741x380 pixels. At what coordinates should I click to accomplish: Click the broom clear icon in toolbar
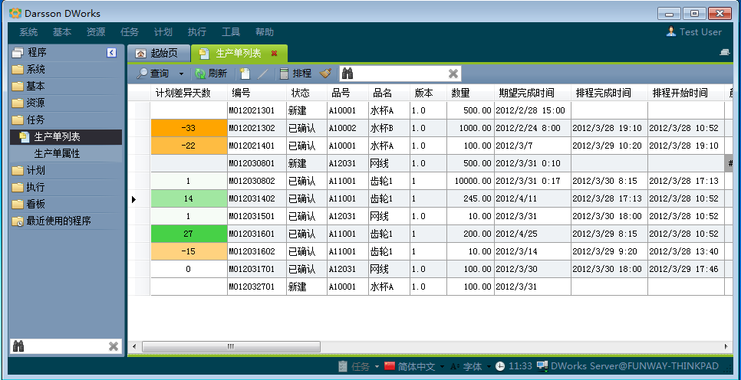point(325,74)
